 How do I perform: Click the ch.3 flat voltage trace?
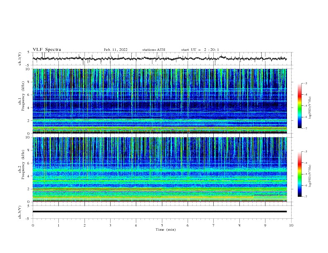pos(159,212)
